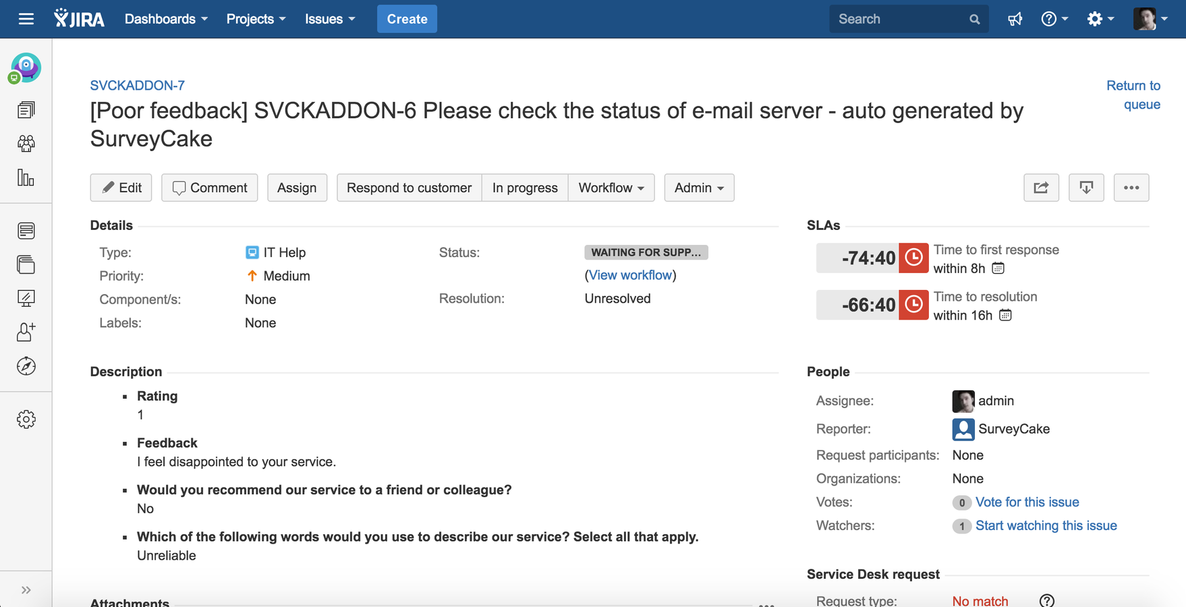Click the IT Help issue type icon
Image resolution: width=1186 pixels, height=607 pixels.
point(252,252)
